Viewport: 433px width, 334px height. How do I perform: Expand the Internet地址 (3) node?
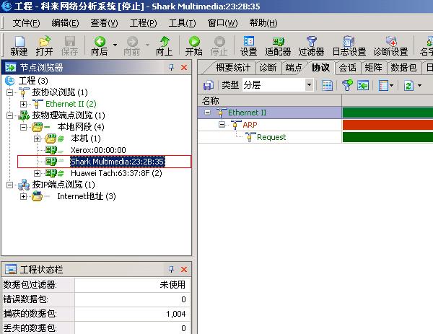[x=24, y=196]
